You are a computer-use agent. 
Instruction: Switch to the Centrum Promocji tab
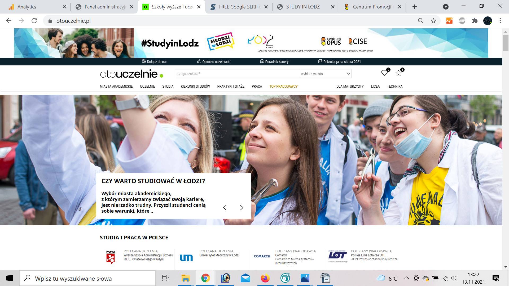(x=372, y=7)
